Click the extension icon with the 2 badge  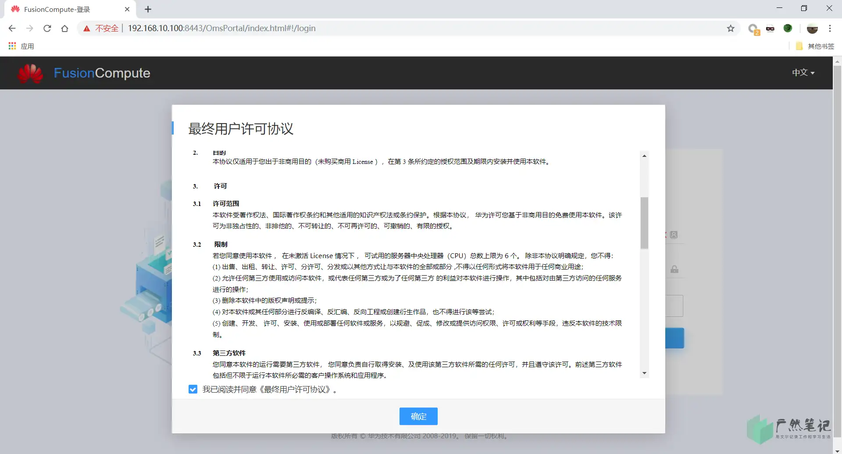[753, 29]
